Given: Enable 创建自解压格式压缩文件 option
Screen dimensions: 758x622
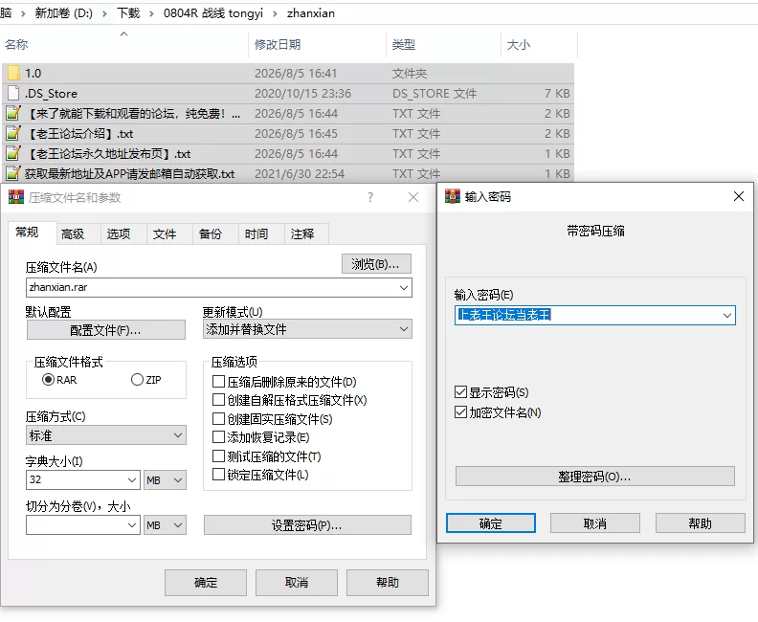Looking at the screenshot, I should tap(218, 400).
